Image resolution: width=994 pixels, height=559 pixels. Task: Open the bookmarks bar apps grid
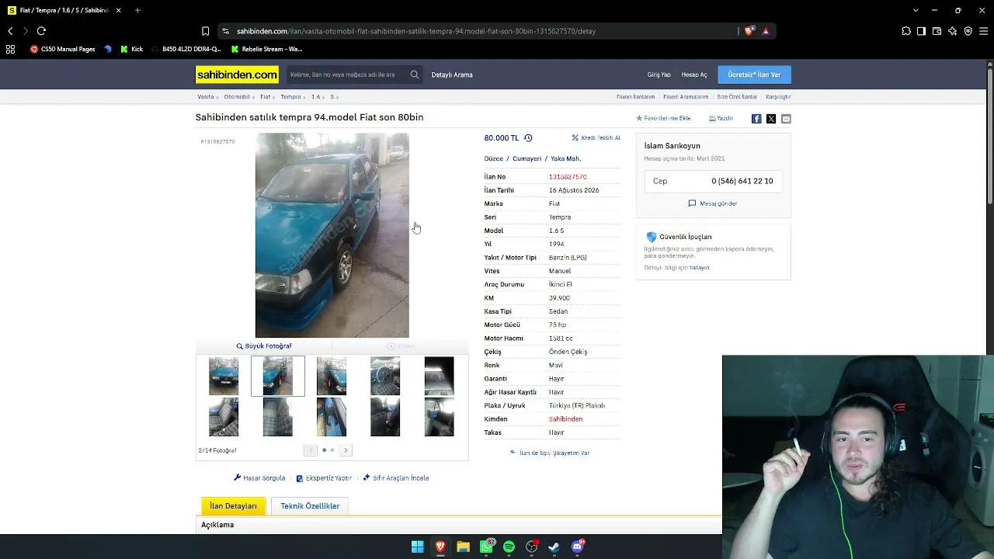(10, 49)
